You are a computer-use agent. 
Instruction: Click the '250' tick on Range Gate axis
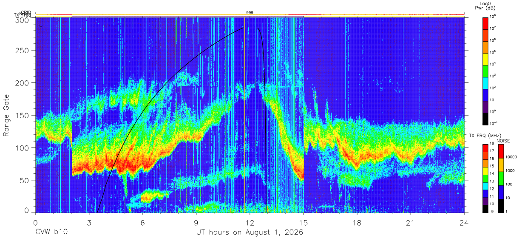point(22,51)
